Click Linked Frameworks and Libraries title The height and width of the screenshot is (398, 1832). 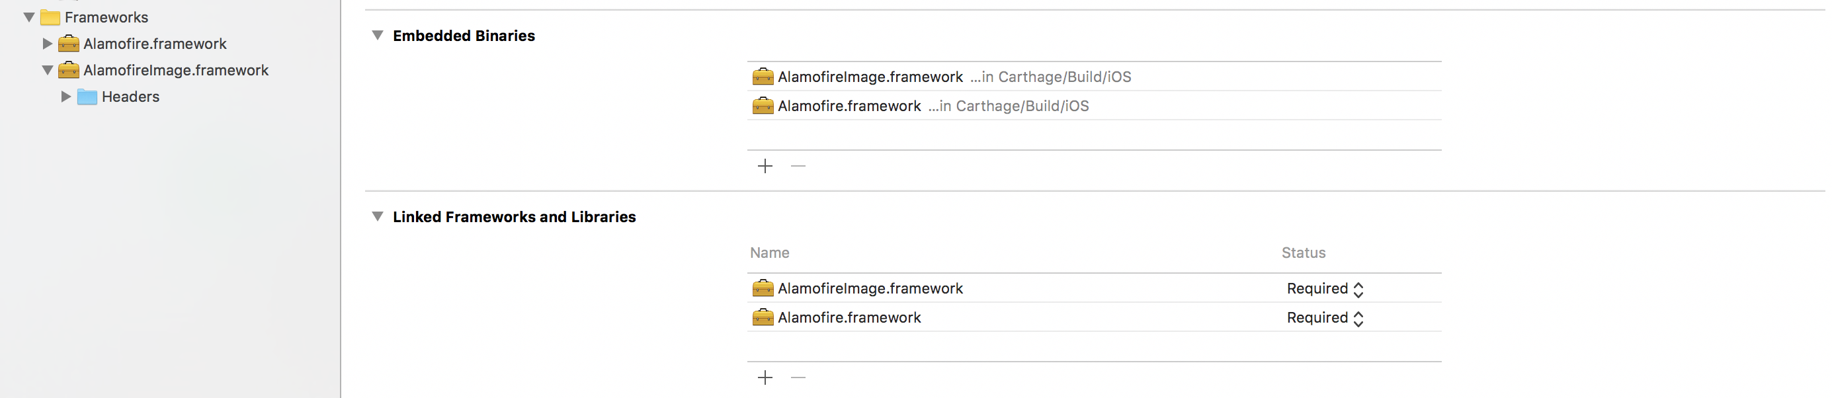514,217
